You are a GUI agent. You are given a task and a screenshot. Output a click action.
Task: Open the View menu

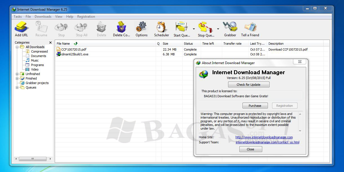pyautogui.click(x=59, y=17)
